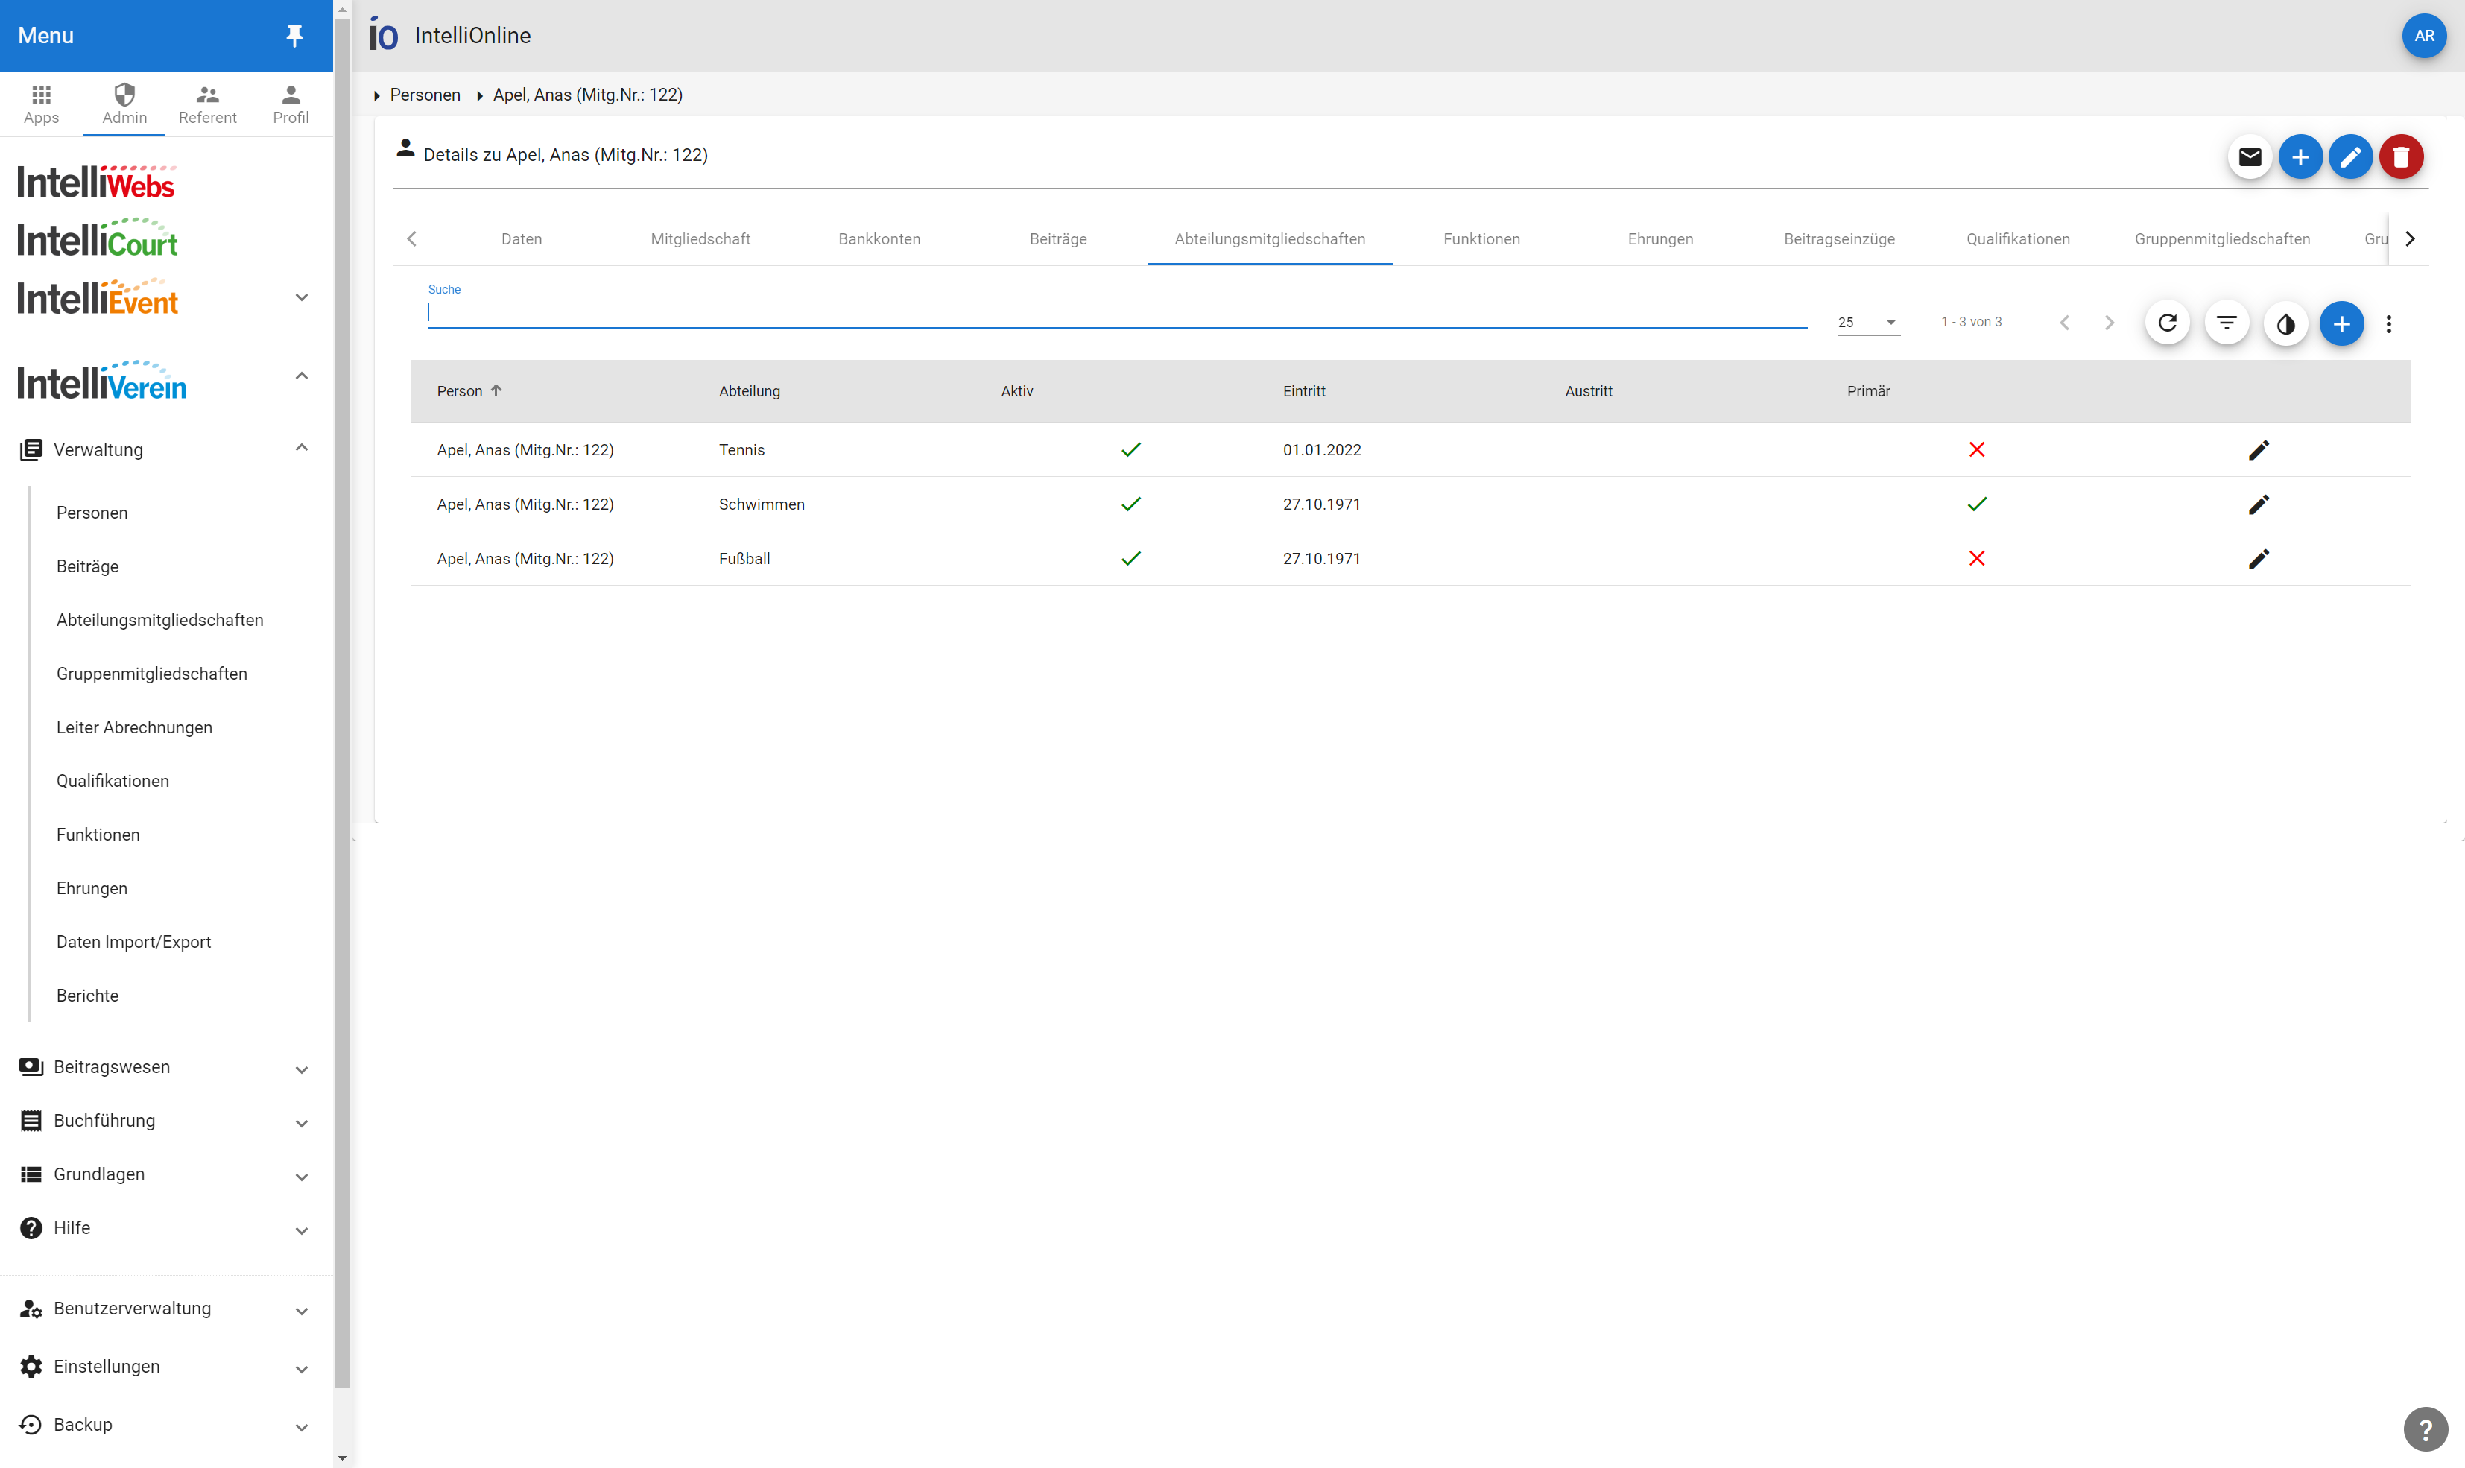This screenshot has width=2465, height=1468.
Task: Go to the Qualifikationen tab
Action: pyautogui.click(x=2018, y=239)
